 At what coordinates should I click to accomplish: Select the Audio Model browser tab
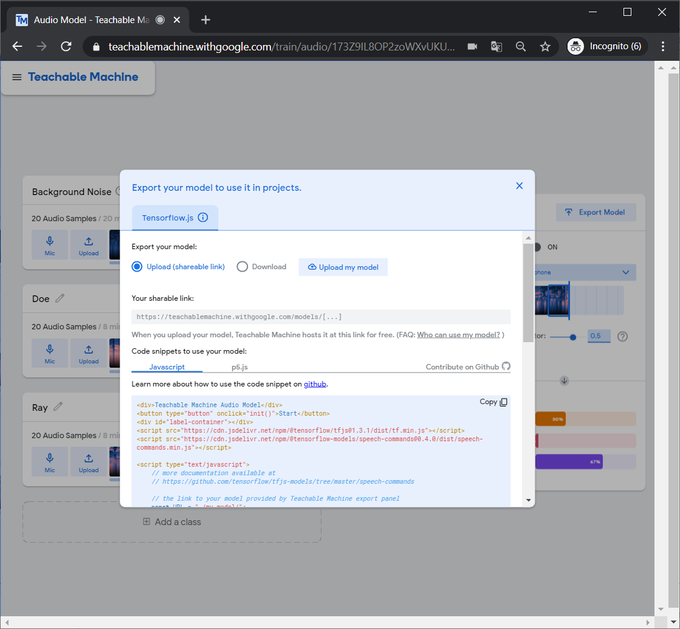[x=98, y=20]
